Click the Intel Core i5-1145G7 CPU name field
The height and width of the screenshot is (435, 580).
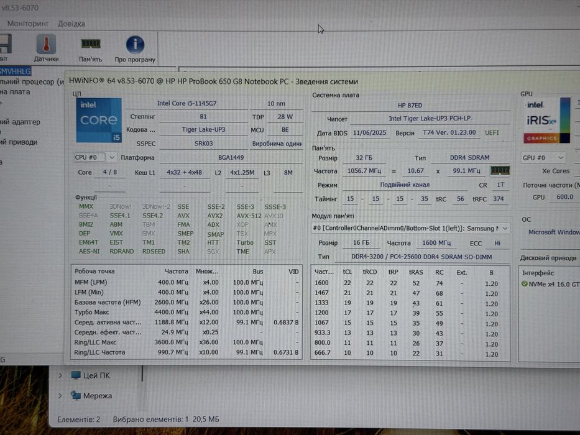(x=186, y=104)
